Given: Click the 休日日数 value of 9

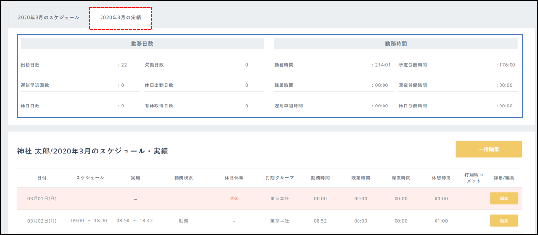Looking at the screenshot, I should [122, 106].
